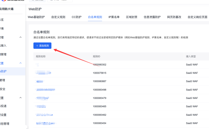
Task: Select rule ID 1000083465
Action: (99, 106)
